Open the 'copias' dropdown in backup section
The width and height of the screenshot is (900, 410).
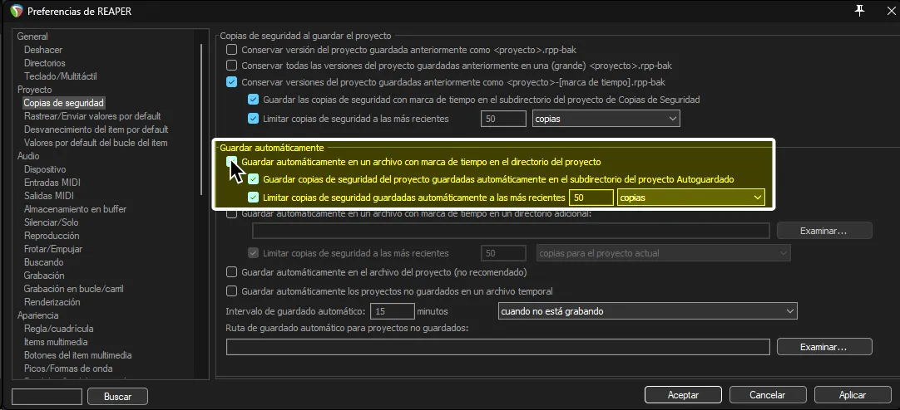tap(606, 119)
